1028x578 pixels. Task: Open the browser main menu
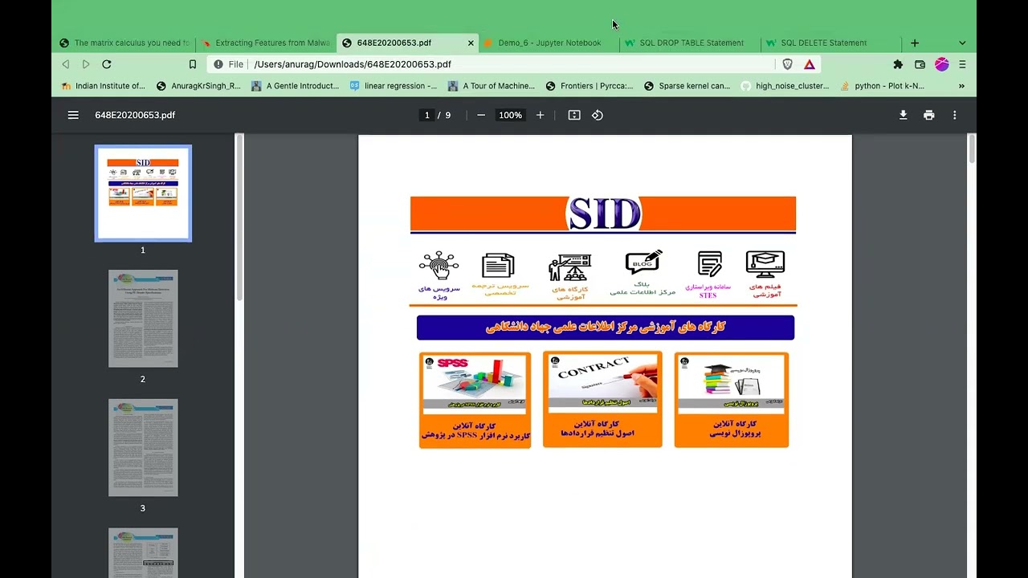coord(962,64)
